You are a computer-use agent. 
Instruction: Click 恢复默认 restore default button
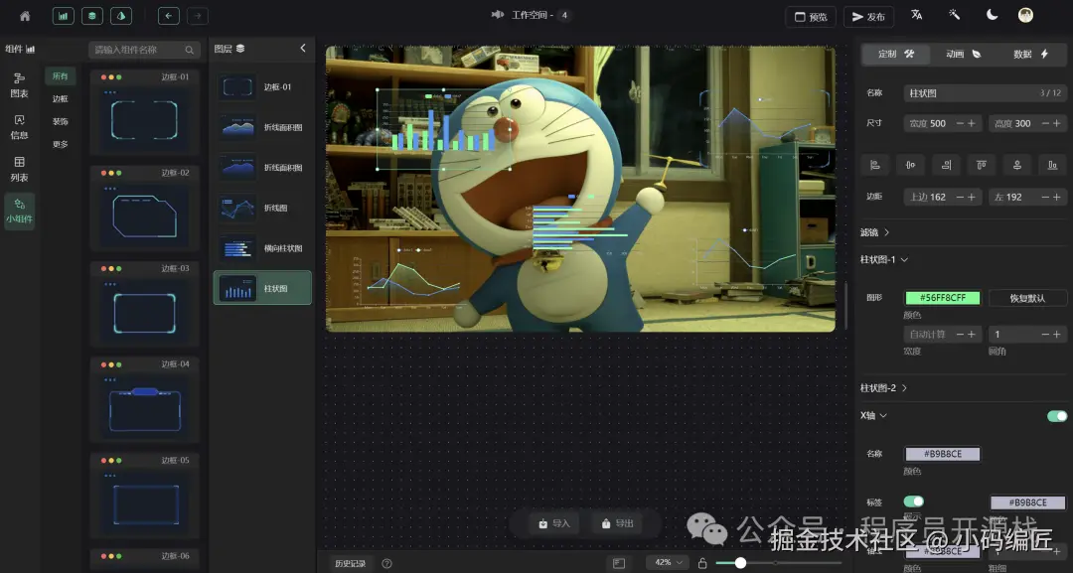click(x=1027, y=298)
